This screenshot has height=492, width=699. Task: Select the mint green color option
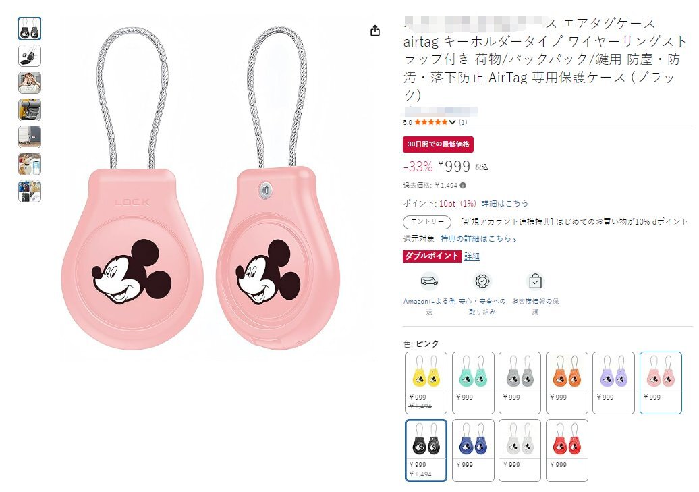473,383
